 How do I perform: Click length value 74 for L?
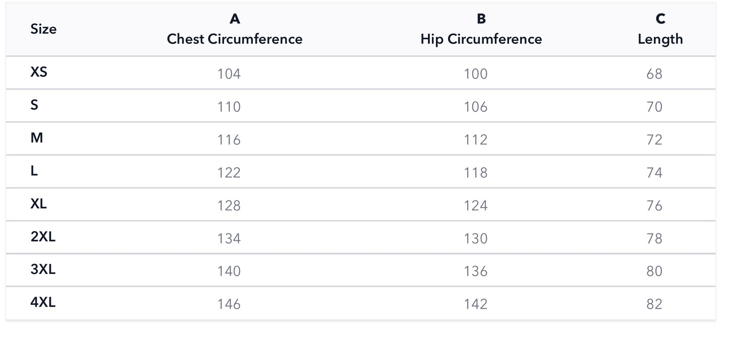click(x=654, y=173)
